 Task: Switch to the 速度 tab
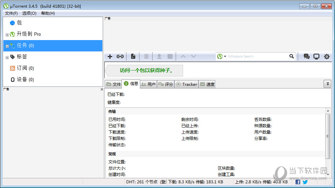[x=207, y=84]
